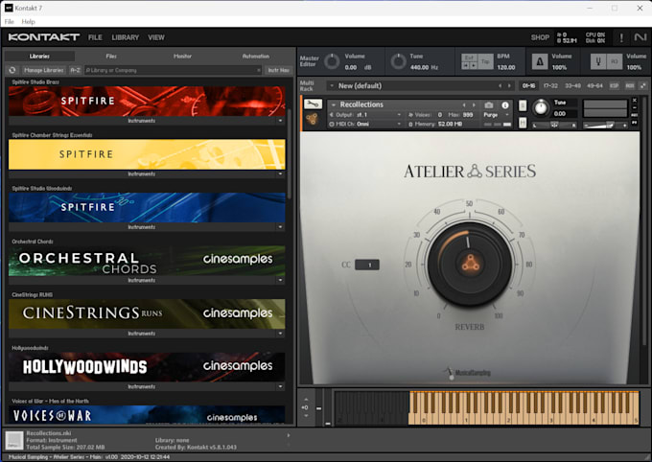
Task: Expand Spitfire Chamber Strings Instruments dropdown arrow
Action: (280, 173)
